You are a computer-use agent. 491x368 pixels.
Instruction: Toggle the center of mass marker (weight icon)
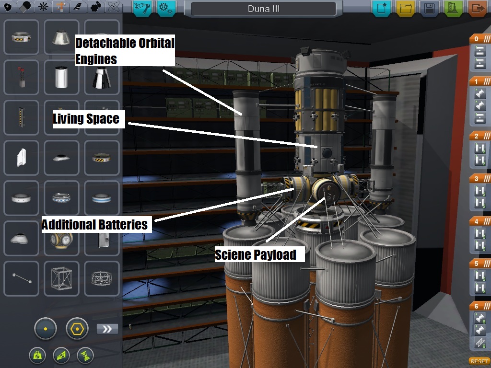click(x=37, y=356)
